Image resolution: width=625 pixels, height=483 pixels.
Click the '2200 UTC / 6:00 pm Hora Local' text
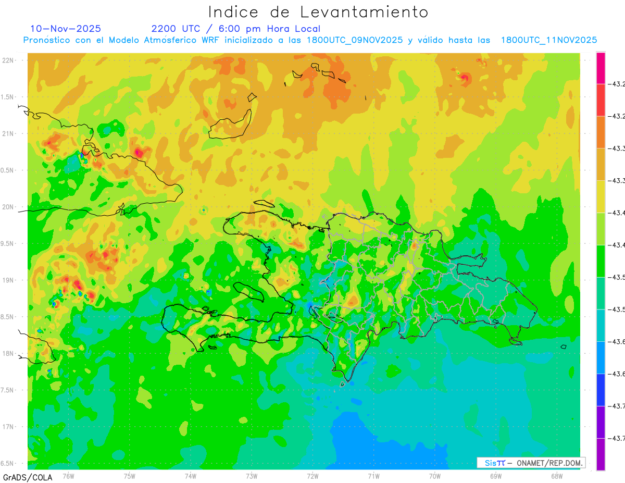click(236, 29)
